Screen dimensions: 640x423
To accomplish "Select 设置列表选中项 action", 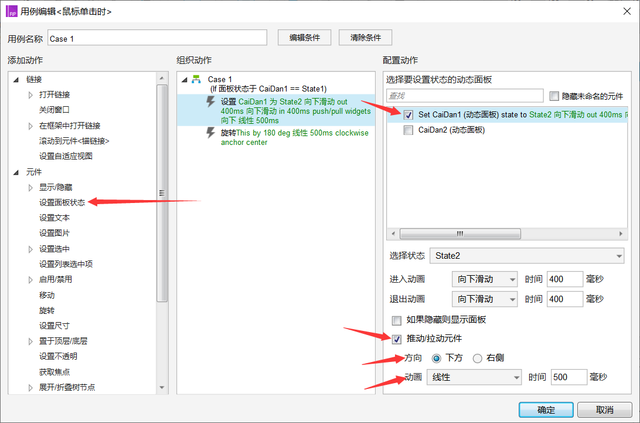I will [66, 264].
